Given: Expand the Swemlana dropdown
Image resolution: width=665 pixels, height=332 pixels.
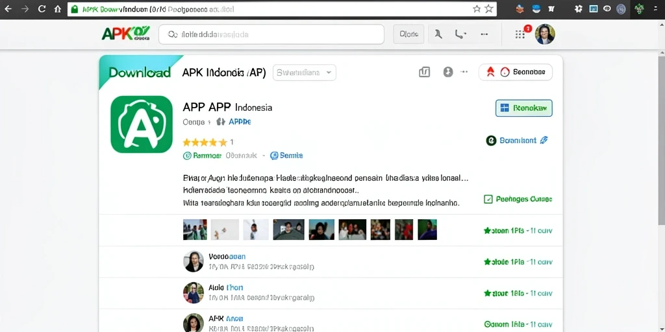Looking at the screenshot, I should tap(305, 73).
